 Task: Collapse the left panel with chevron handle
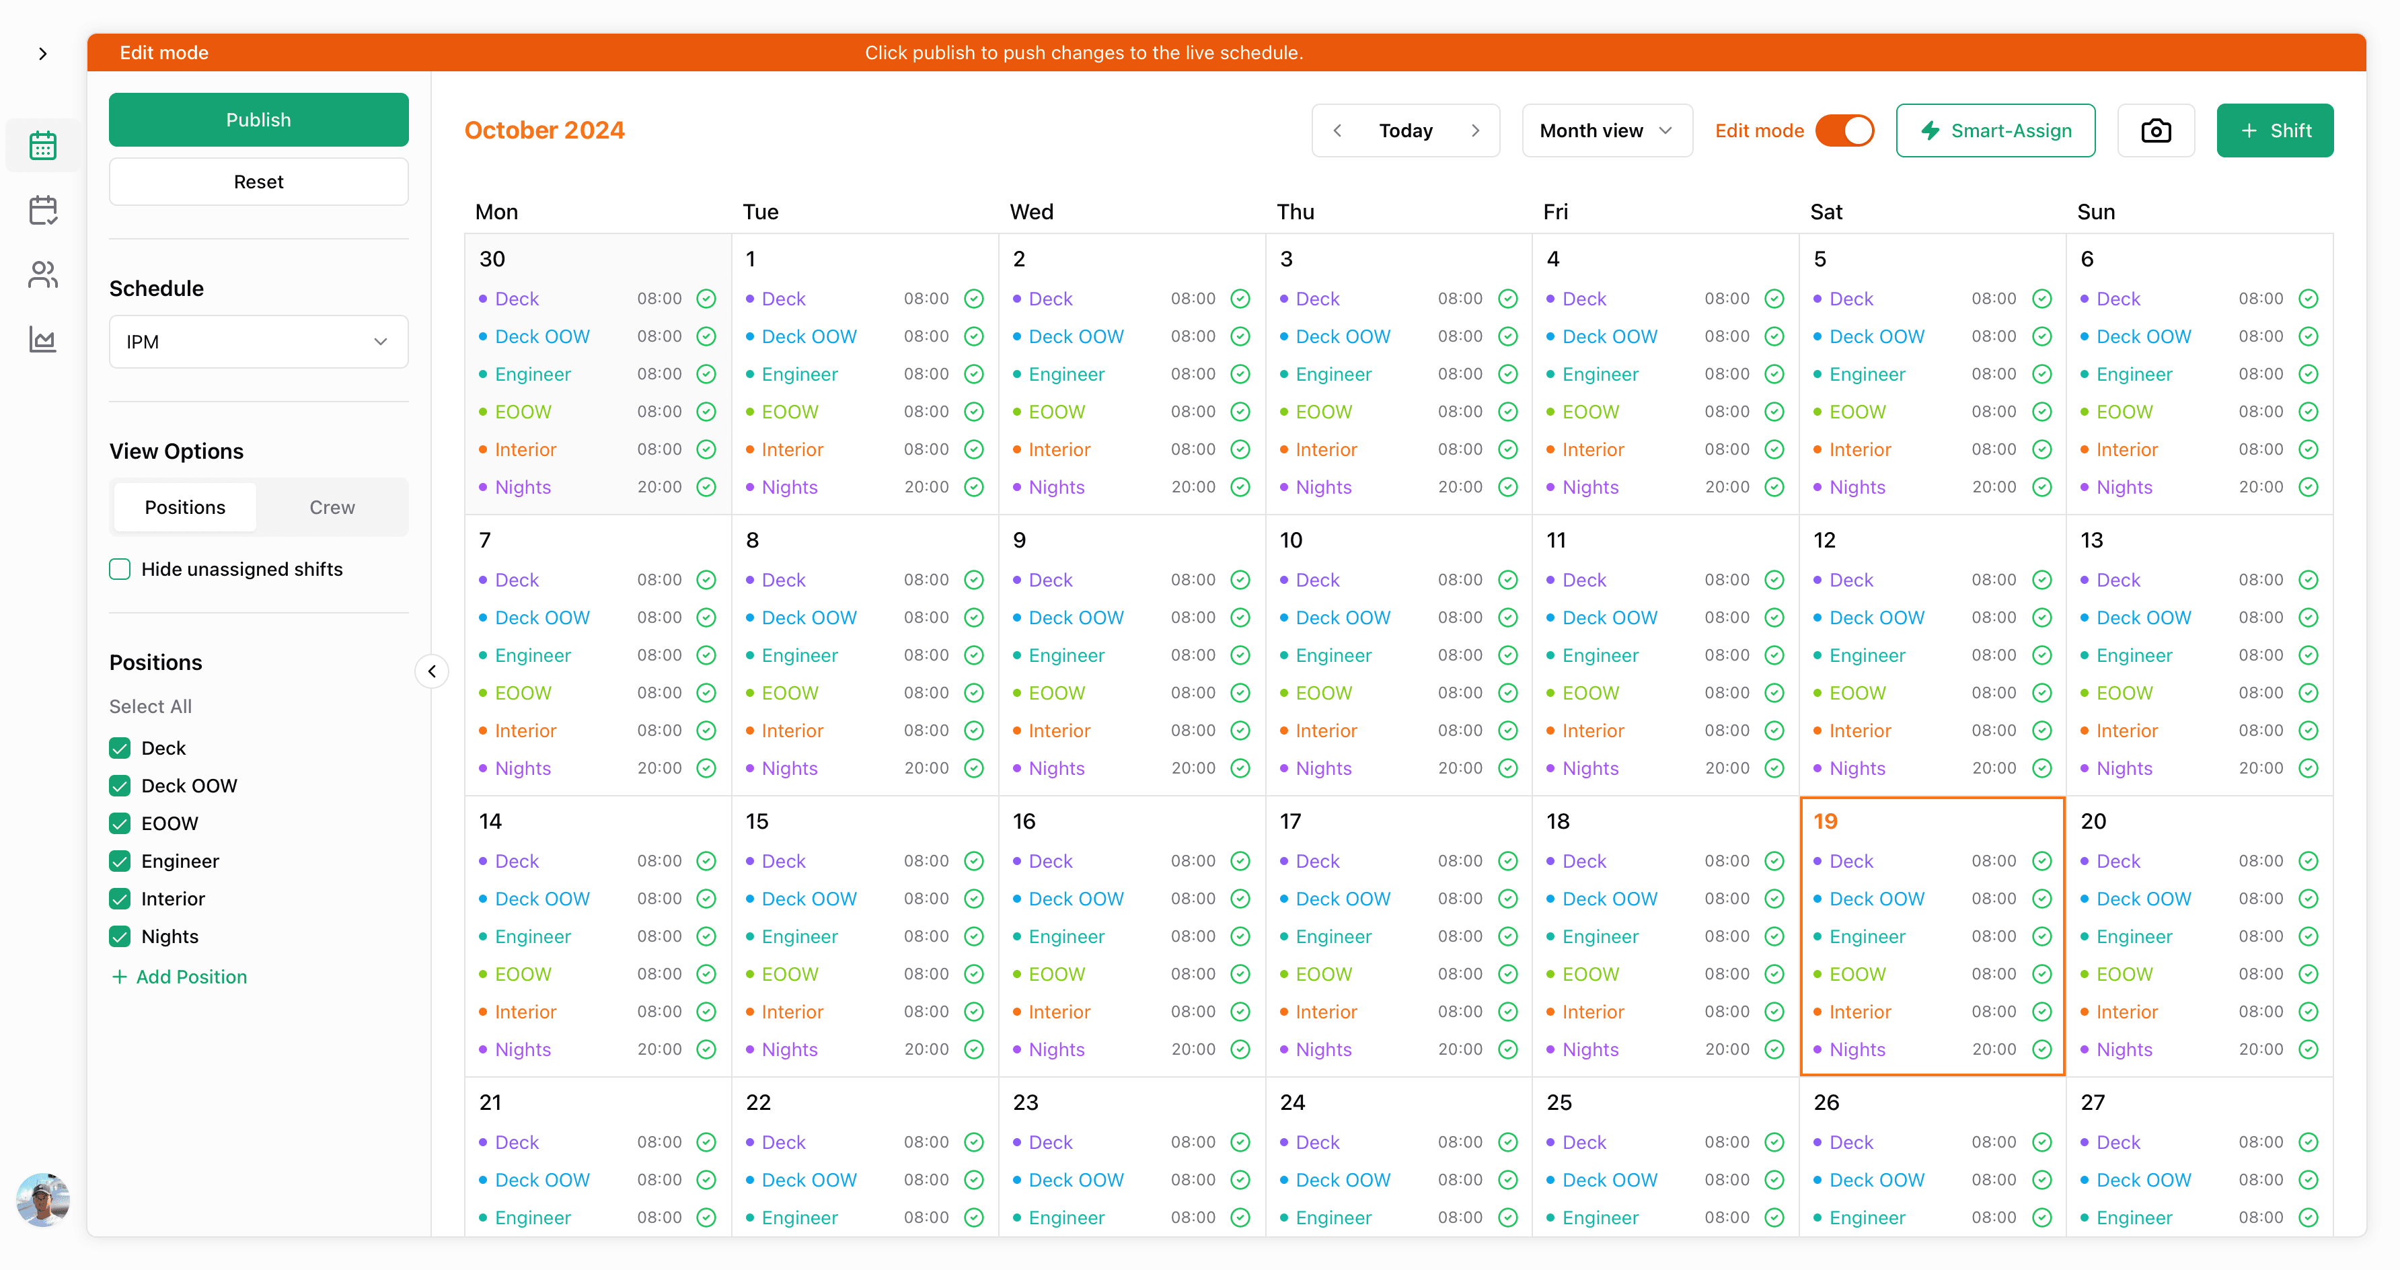point(431,672)
